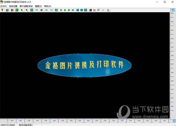Click the blue oval software title logo

(84, 66)
